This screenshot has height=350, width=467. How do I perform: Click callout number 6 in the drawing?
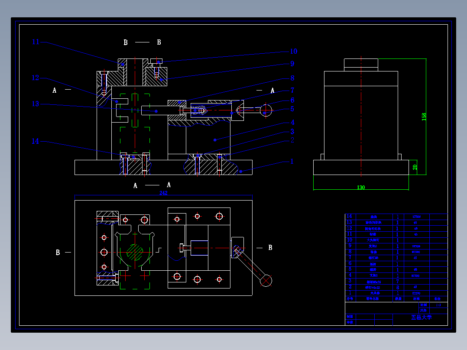tap(292, 100)
